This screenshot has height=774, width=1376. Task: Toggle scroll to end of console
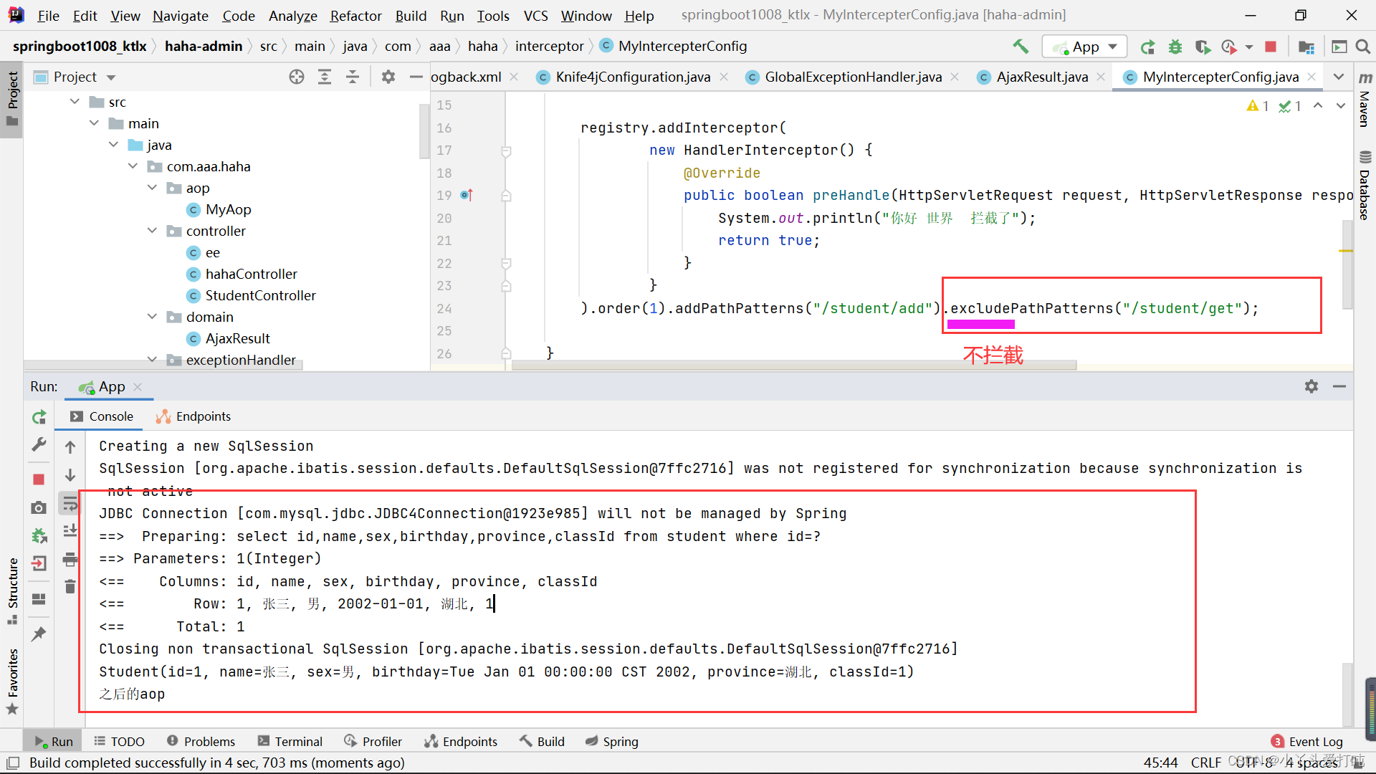pos(70,531)
